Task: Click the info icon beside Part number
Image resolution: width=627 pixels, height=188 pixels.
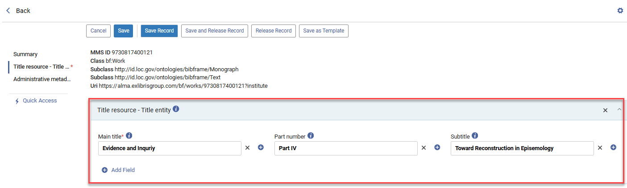Action: (311, 136)
